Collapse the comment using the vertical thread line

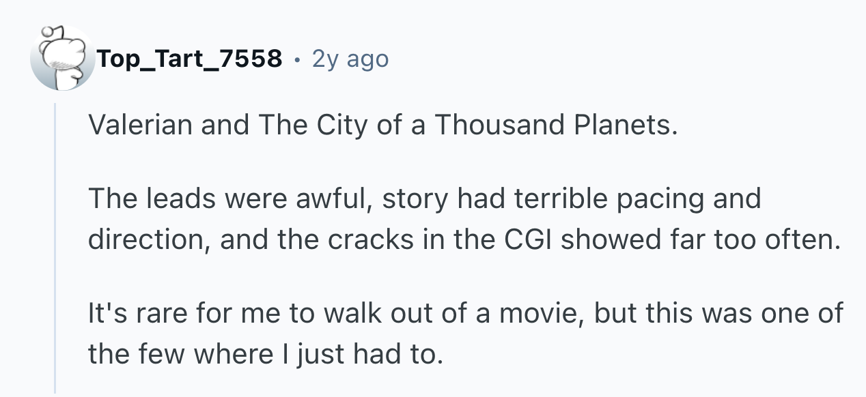55,246
